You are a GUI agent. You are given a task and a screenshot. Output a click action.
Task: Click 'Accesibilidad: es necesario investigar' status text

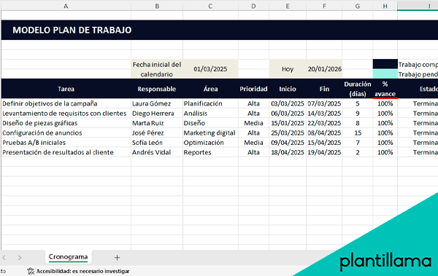pyautogui.click(x=82, y=271)
